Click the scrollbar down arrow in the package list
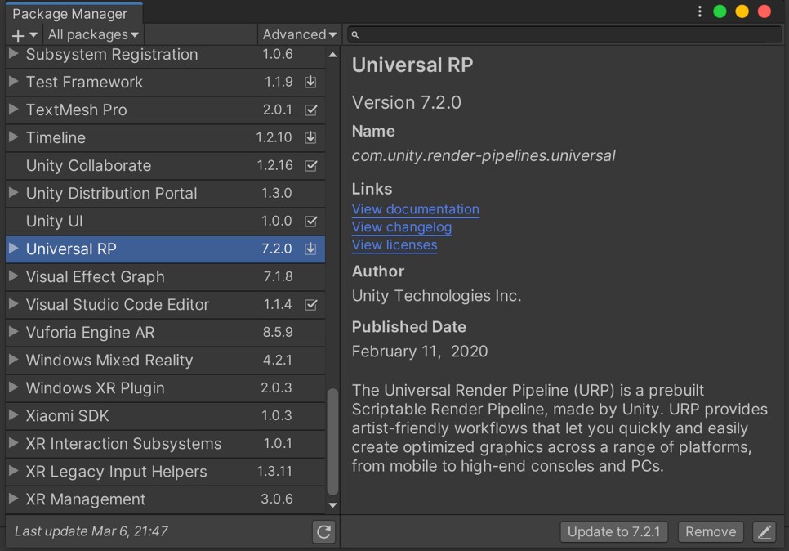The width and height of the screenshot is (789, 551). pyautogui.click(x=332, y=504)
